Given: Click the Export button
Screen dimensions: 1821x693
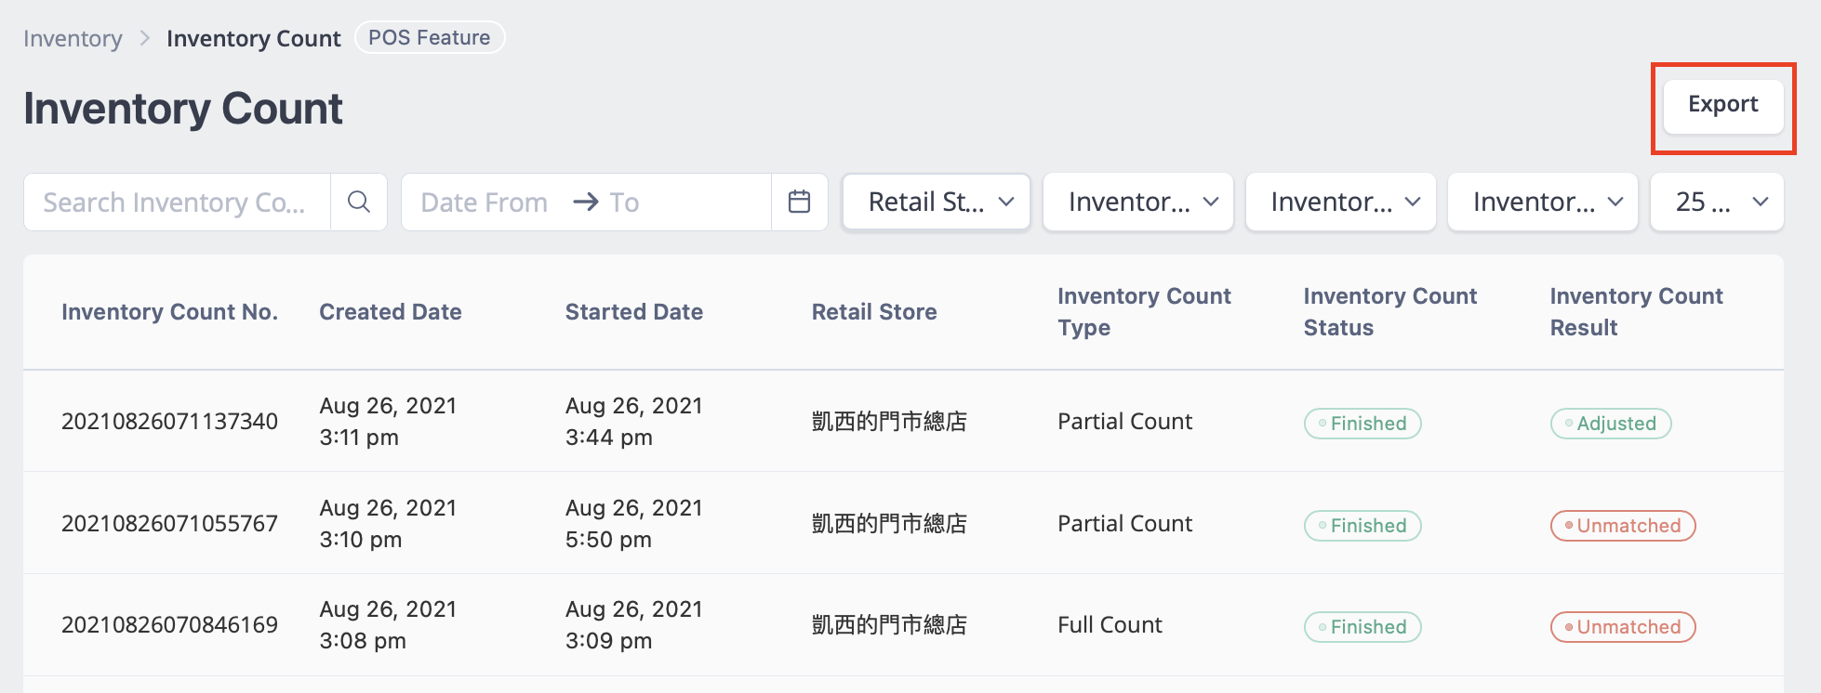Looking at the screenshot, I should pyautogui.click(x=1723, y=106).
